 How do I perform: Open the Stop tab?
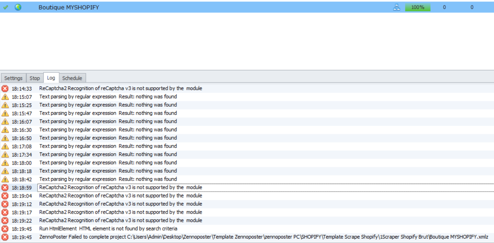tap(35, 78)
